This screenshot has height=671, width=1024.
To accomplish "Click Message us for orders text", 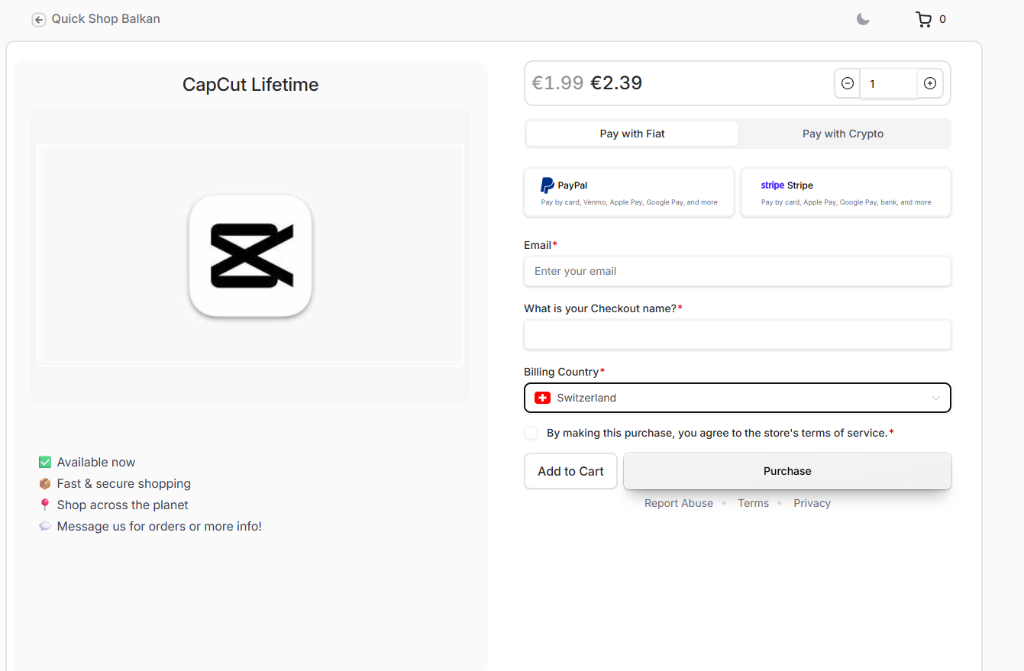I will click(160, 526).
